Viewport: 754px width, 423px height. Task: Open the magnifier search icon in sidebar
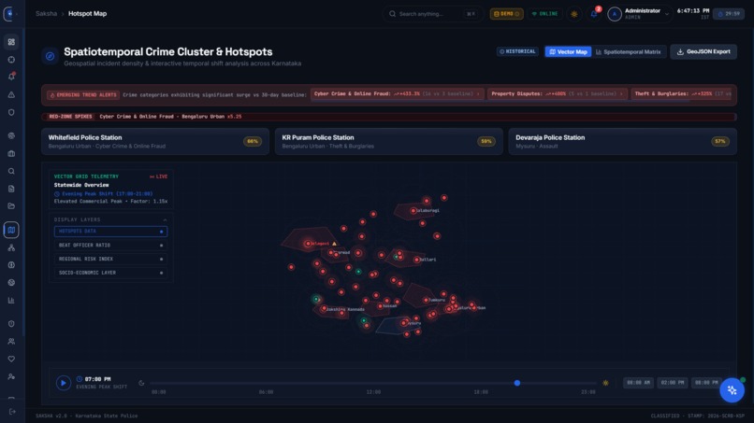tap(11, 172)
